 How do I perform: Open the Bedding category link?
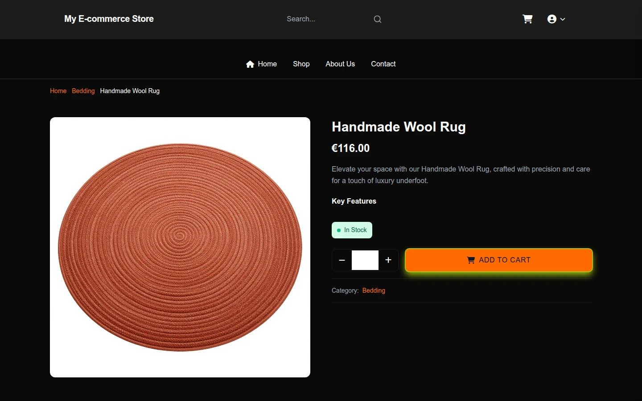point(374,291)
